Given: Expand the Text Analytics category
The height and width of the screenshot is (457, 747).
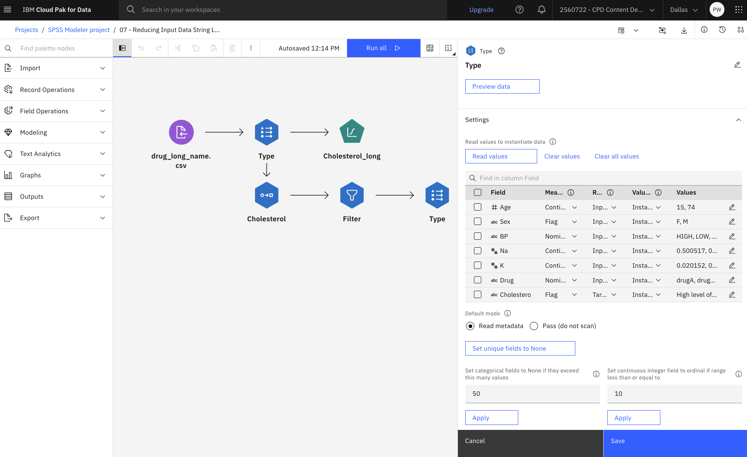Looking at the screenshot, I should (56, 154).
